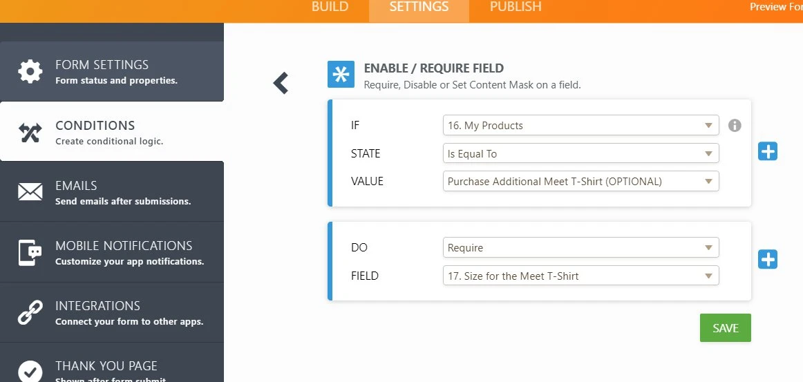The image size is (803, 382).
Task: Click the Integrations chain link icon
Action: (30, 312)
